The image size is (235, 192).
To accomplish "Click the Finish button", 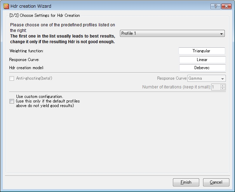I will pos(186,182).
